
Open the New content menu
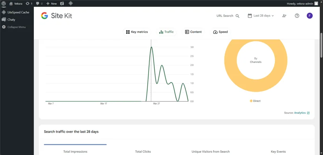pyautogui.click(x=52, y=4)
